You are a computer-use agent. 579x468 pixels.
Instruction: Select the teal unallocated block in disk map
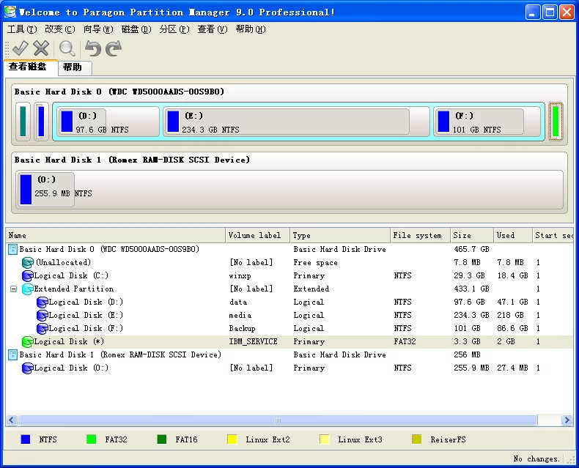[x=23, y=122]
